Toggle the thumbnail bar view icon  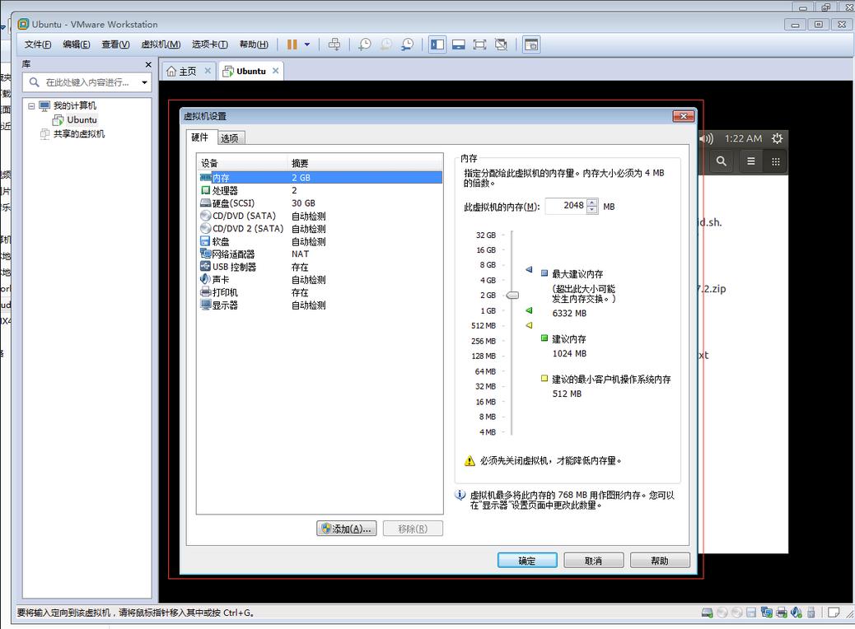point(459,44)
